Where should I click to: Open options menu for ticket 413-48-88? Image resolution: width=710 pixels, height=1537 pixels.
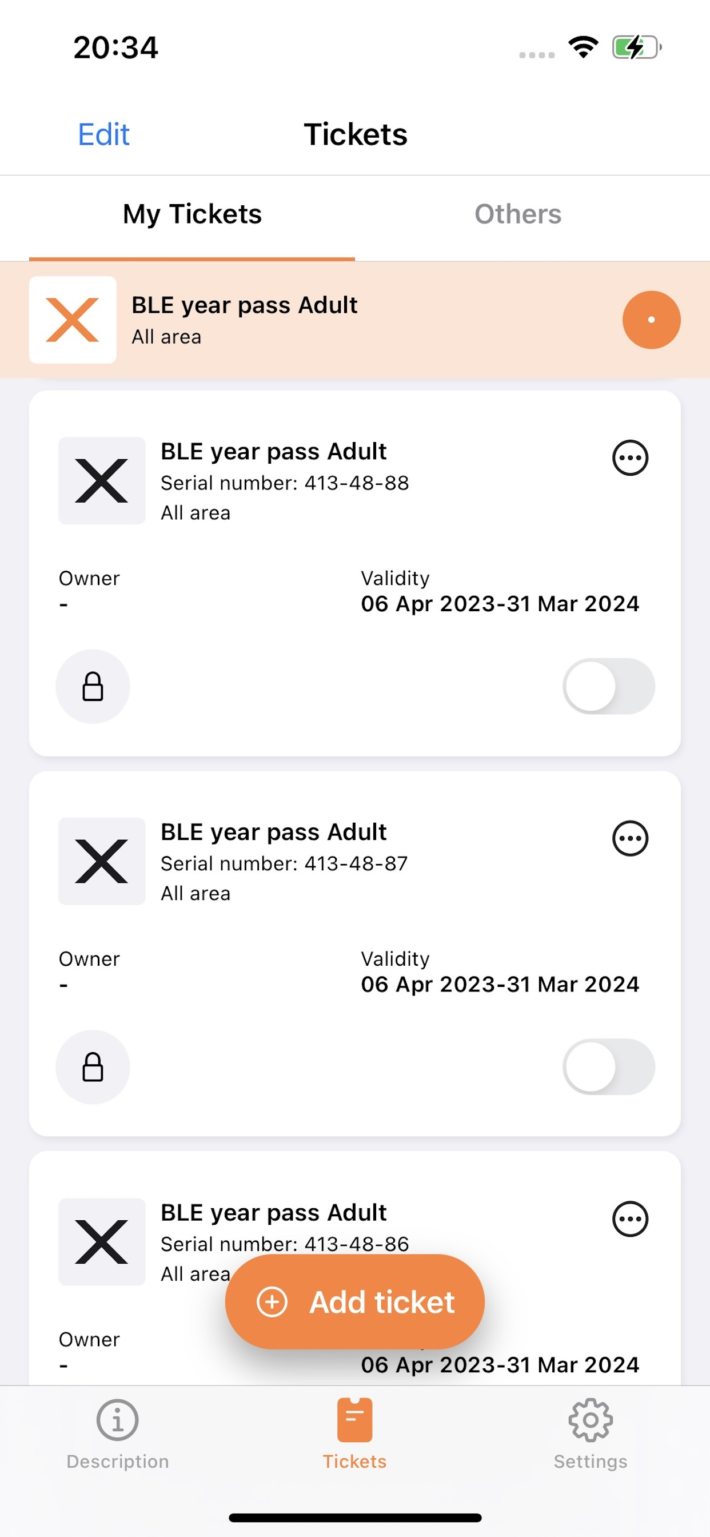coord(630,457)
